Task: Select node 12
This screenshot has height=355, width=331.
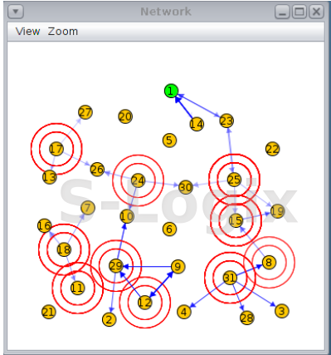Action: (x=145, y=303)
